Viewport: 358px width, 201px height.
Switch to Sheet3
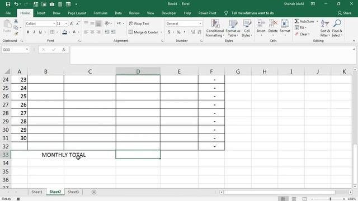click(73, 192)
